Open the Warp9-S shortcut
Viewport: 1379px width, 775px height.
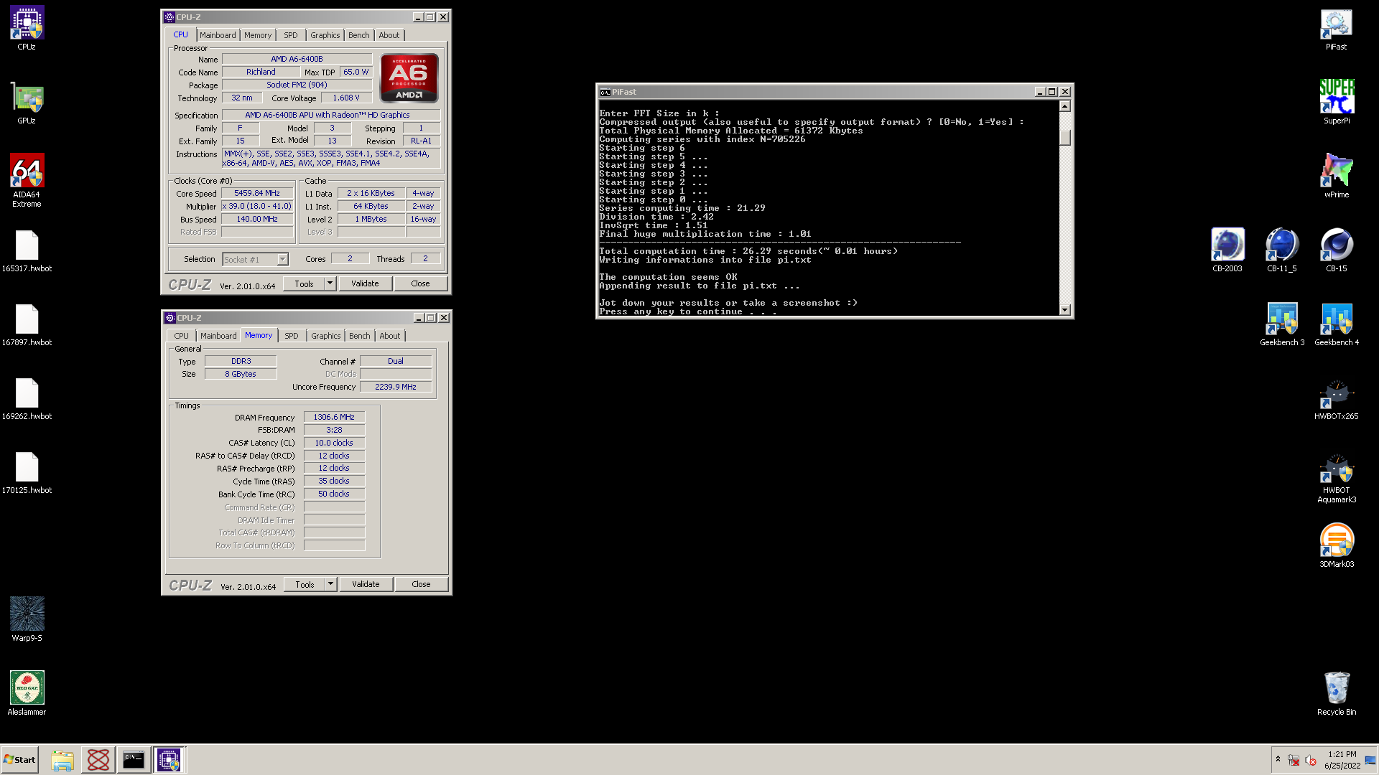click(27, 619)
